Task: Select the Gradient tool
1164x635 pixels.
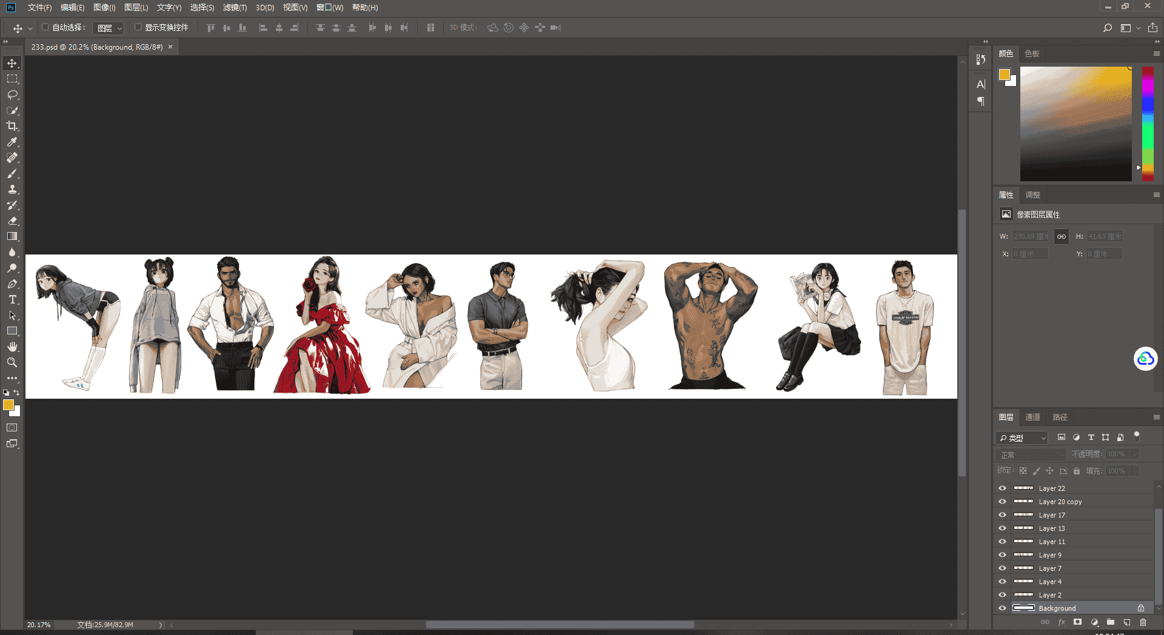Action: coord(12,237)
